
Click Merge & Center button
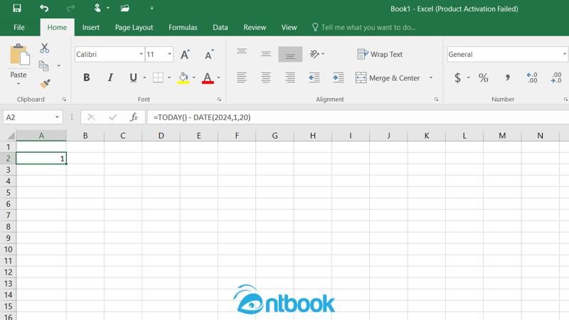[388, 78]
